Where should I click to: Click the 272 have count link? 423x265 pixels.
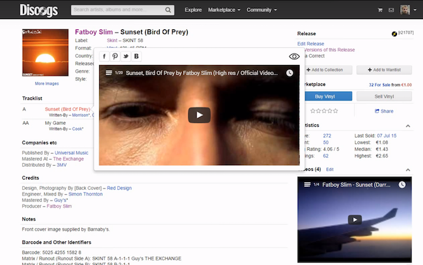pyautogui.click(x=327, y=136)
